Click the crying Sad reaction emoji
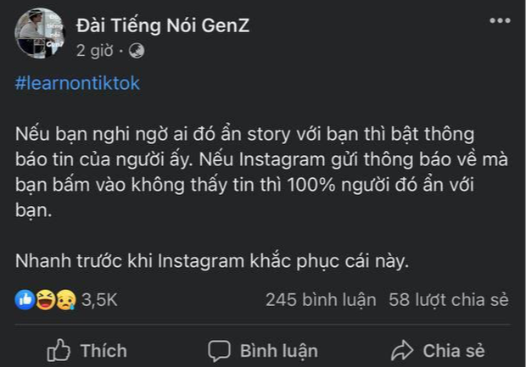The height and width of the screenshot is (367, 526). (63, 299)
